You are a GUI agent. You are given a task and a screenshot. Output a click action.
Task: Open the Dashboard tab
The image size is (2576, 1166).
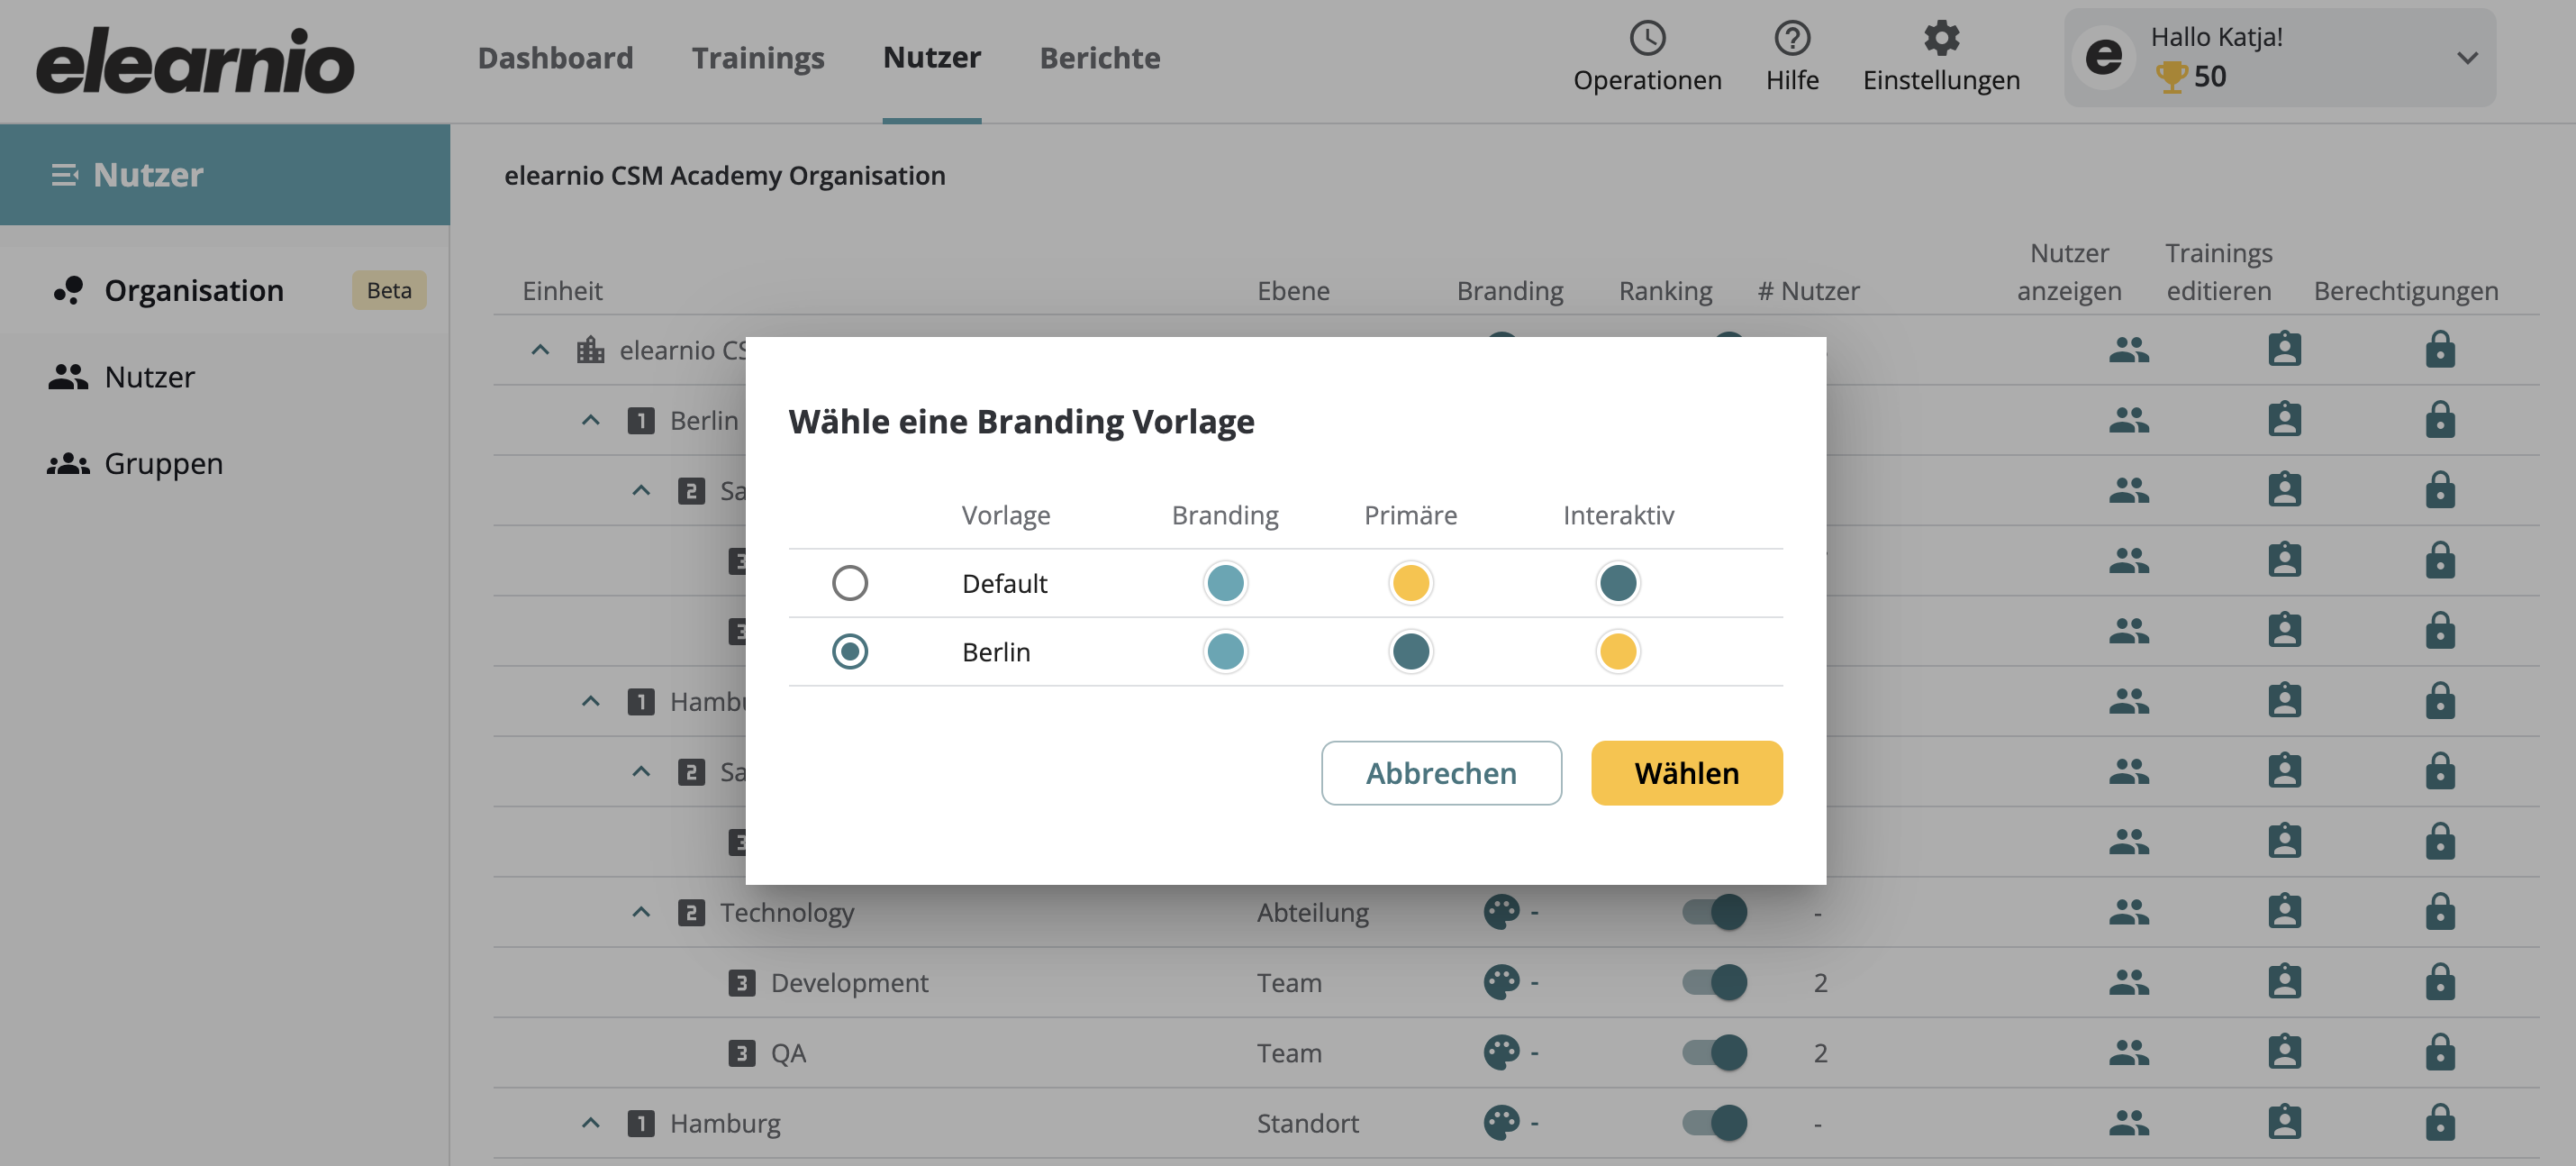(555, 58)
